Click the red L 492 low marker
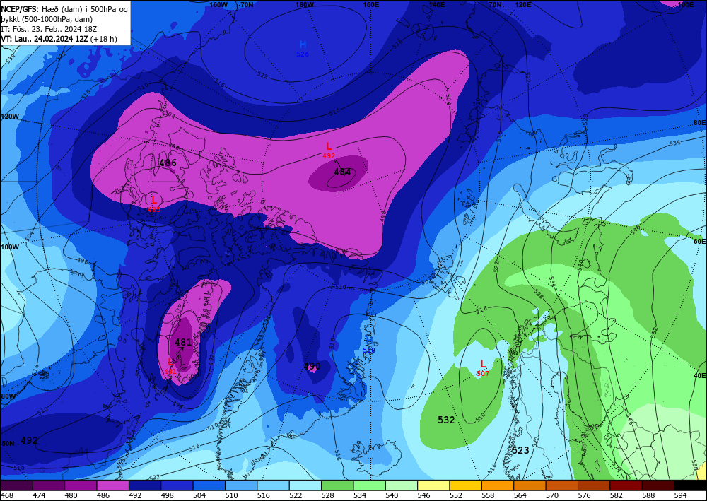707x501 pixels. point(329,150)
